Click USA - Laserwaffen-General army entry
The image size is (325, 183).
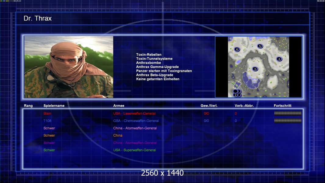(134, 113)
